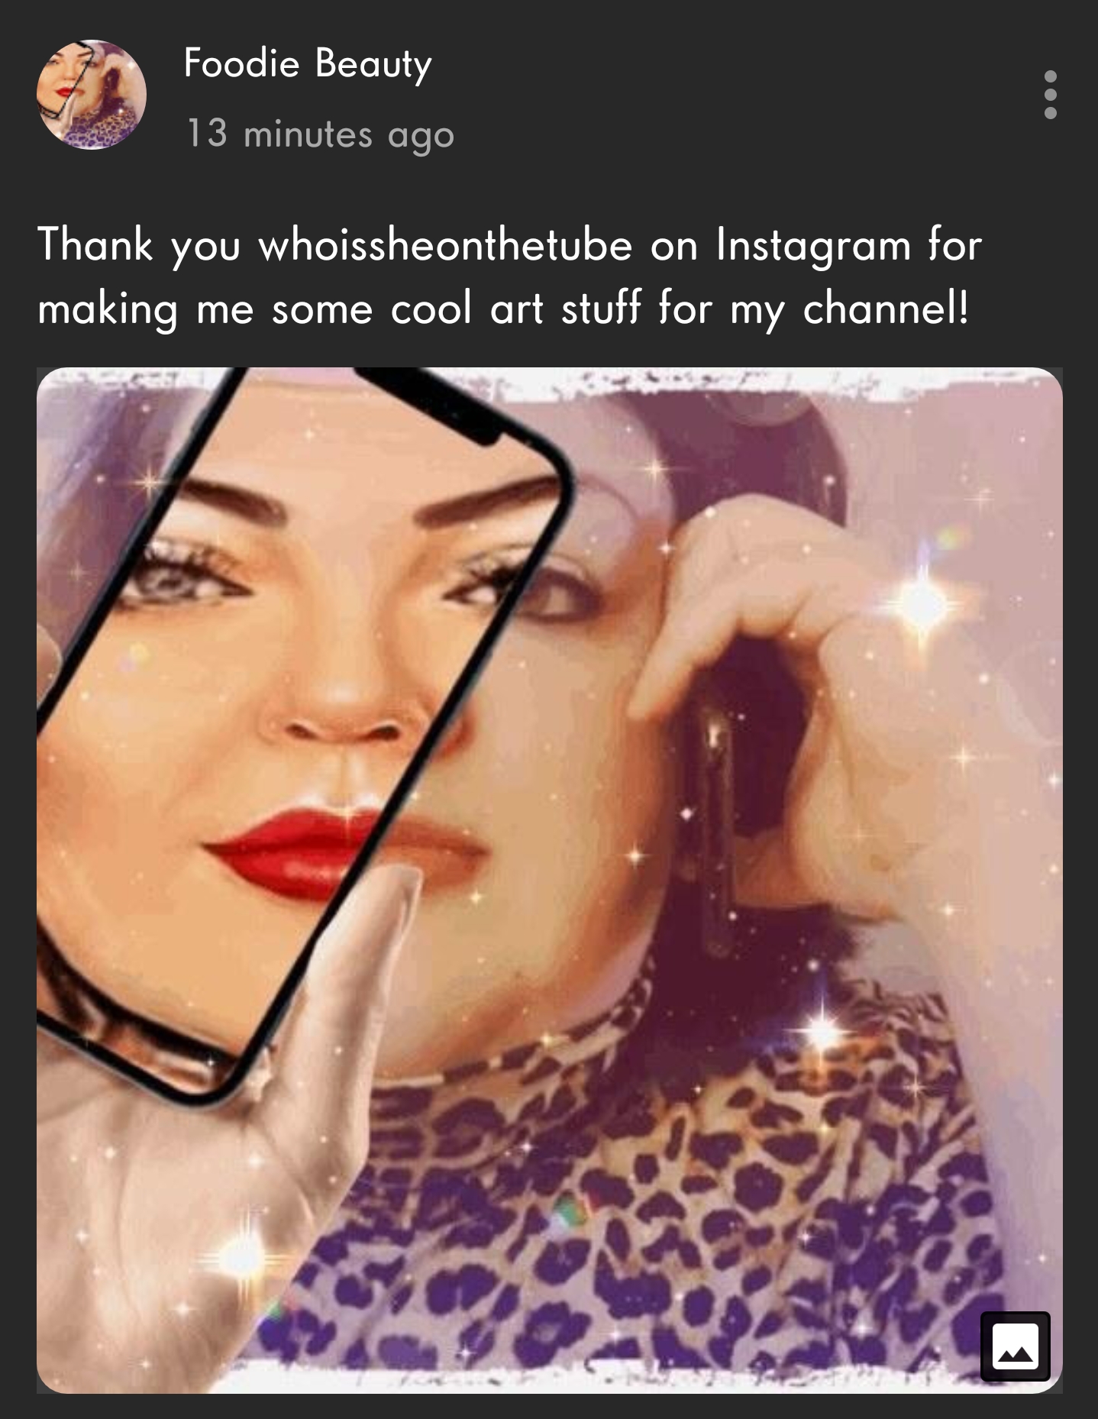Screen dimensions: 1098x1419
Task: Tap the open palm holding the phone frame
Action: click(229, 1146)
